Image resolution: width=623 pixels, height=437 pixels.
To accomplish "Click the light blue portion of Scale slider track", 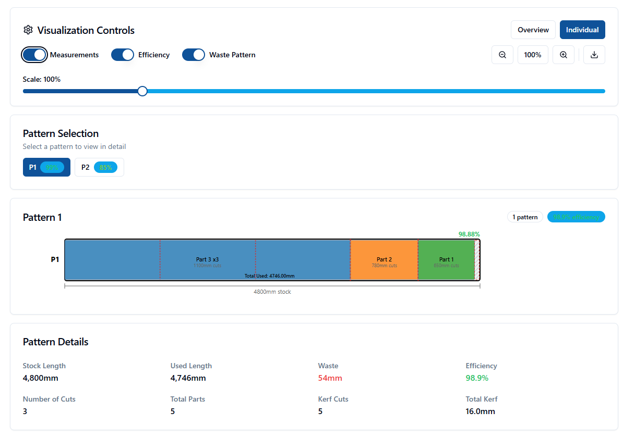I will (x=376, y=91).
